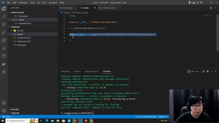Open composer.lock in file tree
The height and width of the screenshot is (123, 219).
click(24, 41)
